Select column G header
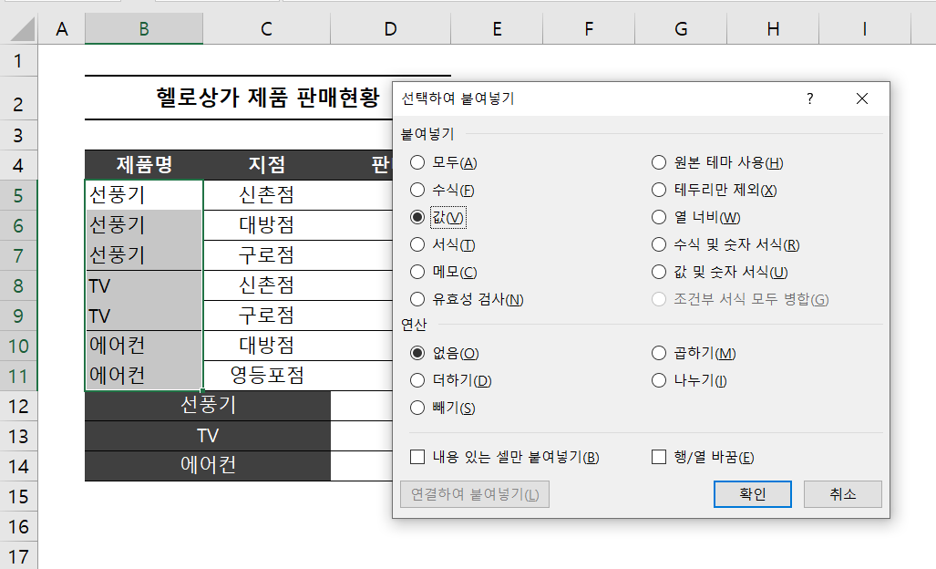 click(681, 29)
